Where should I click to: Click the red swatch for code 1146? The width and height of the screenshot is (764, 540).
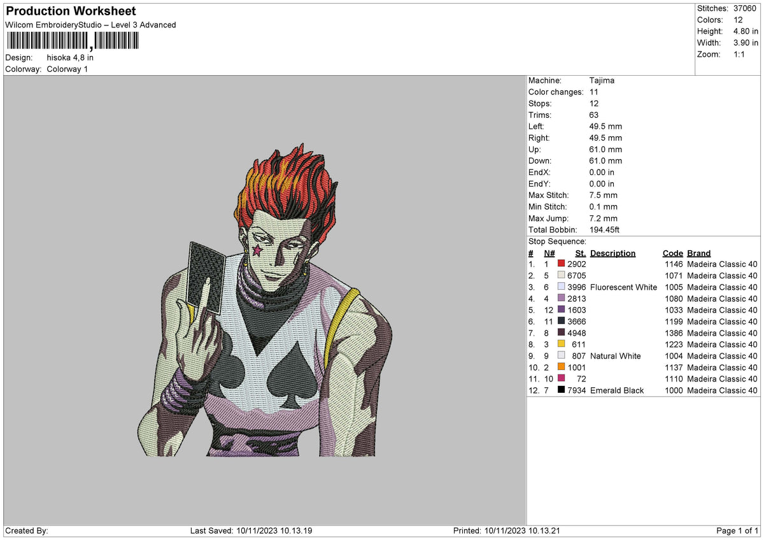coord(562,264)
